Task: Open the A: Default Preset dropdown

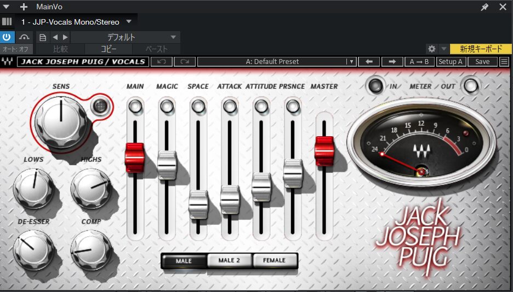Action: pos(276,62)
